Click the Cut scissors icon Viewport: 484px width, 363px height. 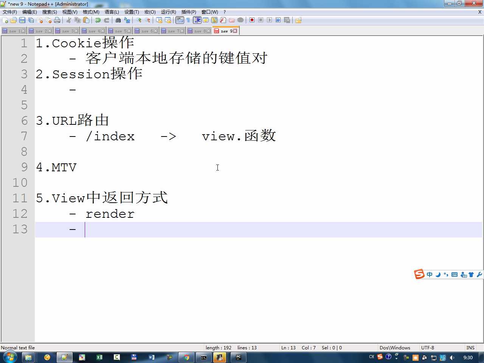[x=69, y=20]
